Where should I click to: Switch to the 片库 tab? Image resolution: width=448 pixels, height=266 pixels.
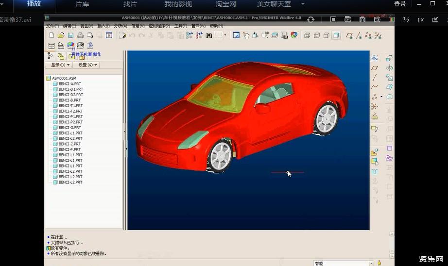pyautogui.click(x=83, y=4)
